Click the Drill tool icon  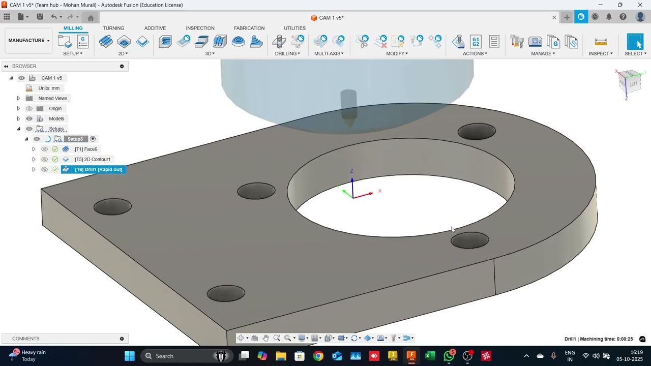click(x=279, y=42)
